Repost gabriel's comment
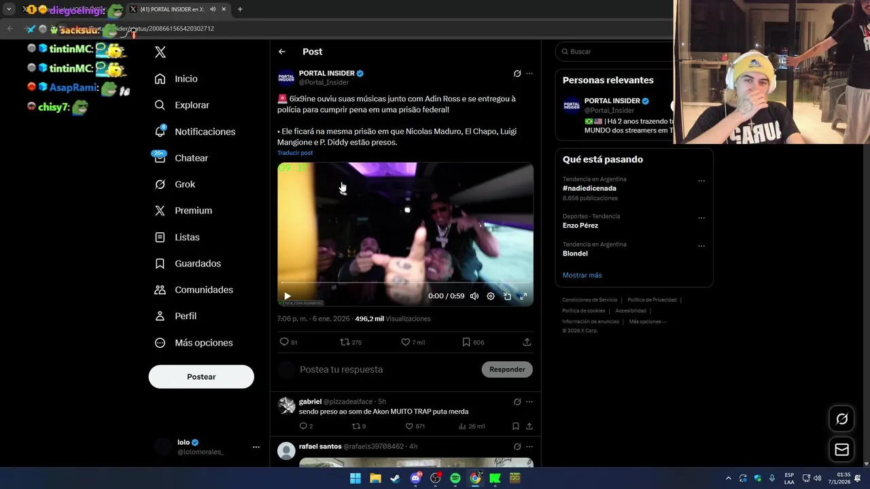The width and height of the screenshot is (870, 489). (358, 427)
